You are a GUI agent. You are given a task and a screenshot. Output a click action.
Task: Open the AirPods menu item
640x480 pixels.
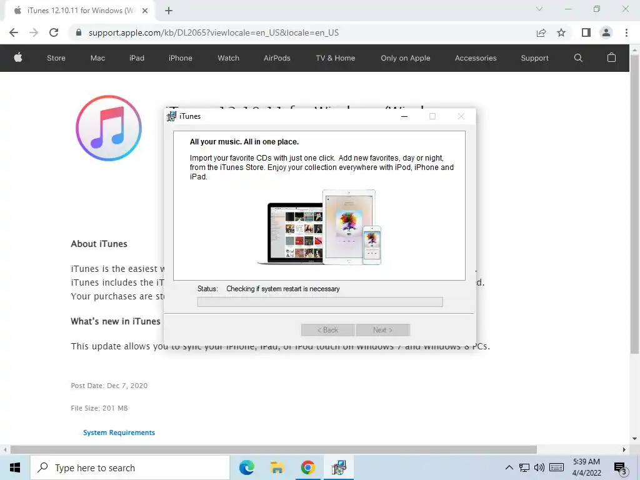277,58
